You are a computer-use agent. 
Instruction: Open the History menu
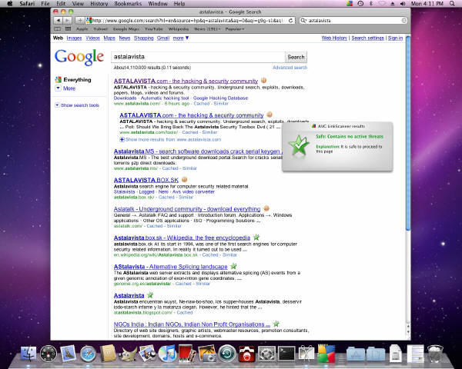click(x=99, y=4)
